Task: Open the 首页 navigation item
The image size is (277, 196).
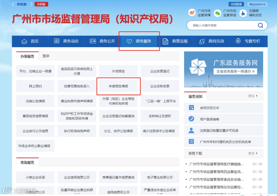Action: tap(30, 41)
